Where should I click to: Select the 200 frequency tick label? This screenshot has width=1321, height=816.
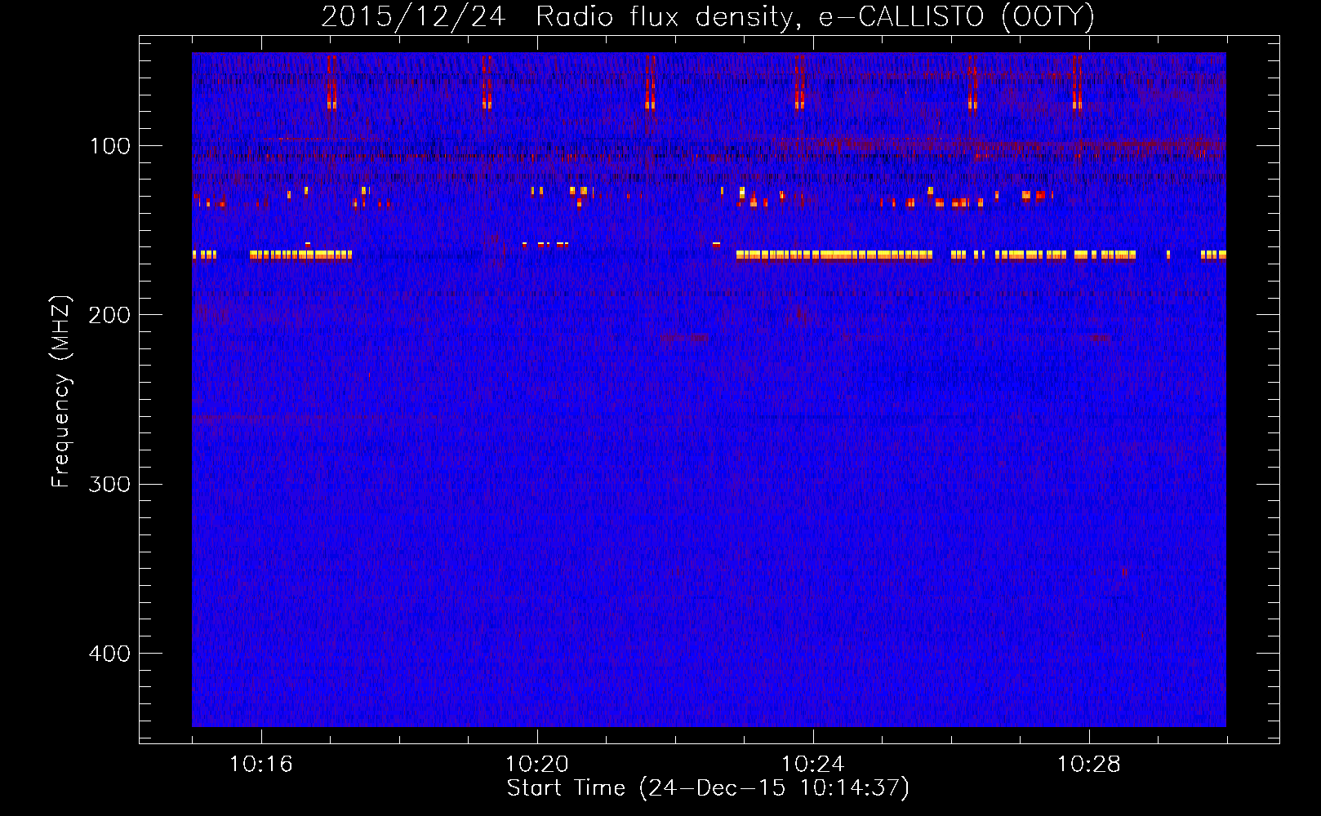click(x=109, y=315)
